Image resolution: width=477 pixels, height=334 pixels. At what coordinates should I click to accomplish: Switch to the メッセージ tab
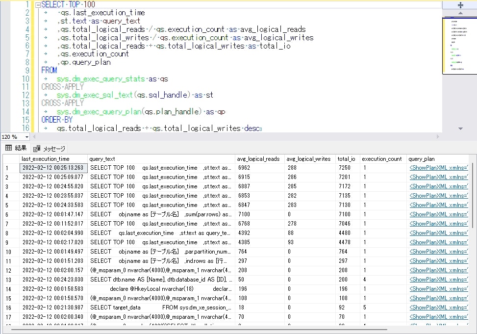[x=50, y=149]
